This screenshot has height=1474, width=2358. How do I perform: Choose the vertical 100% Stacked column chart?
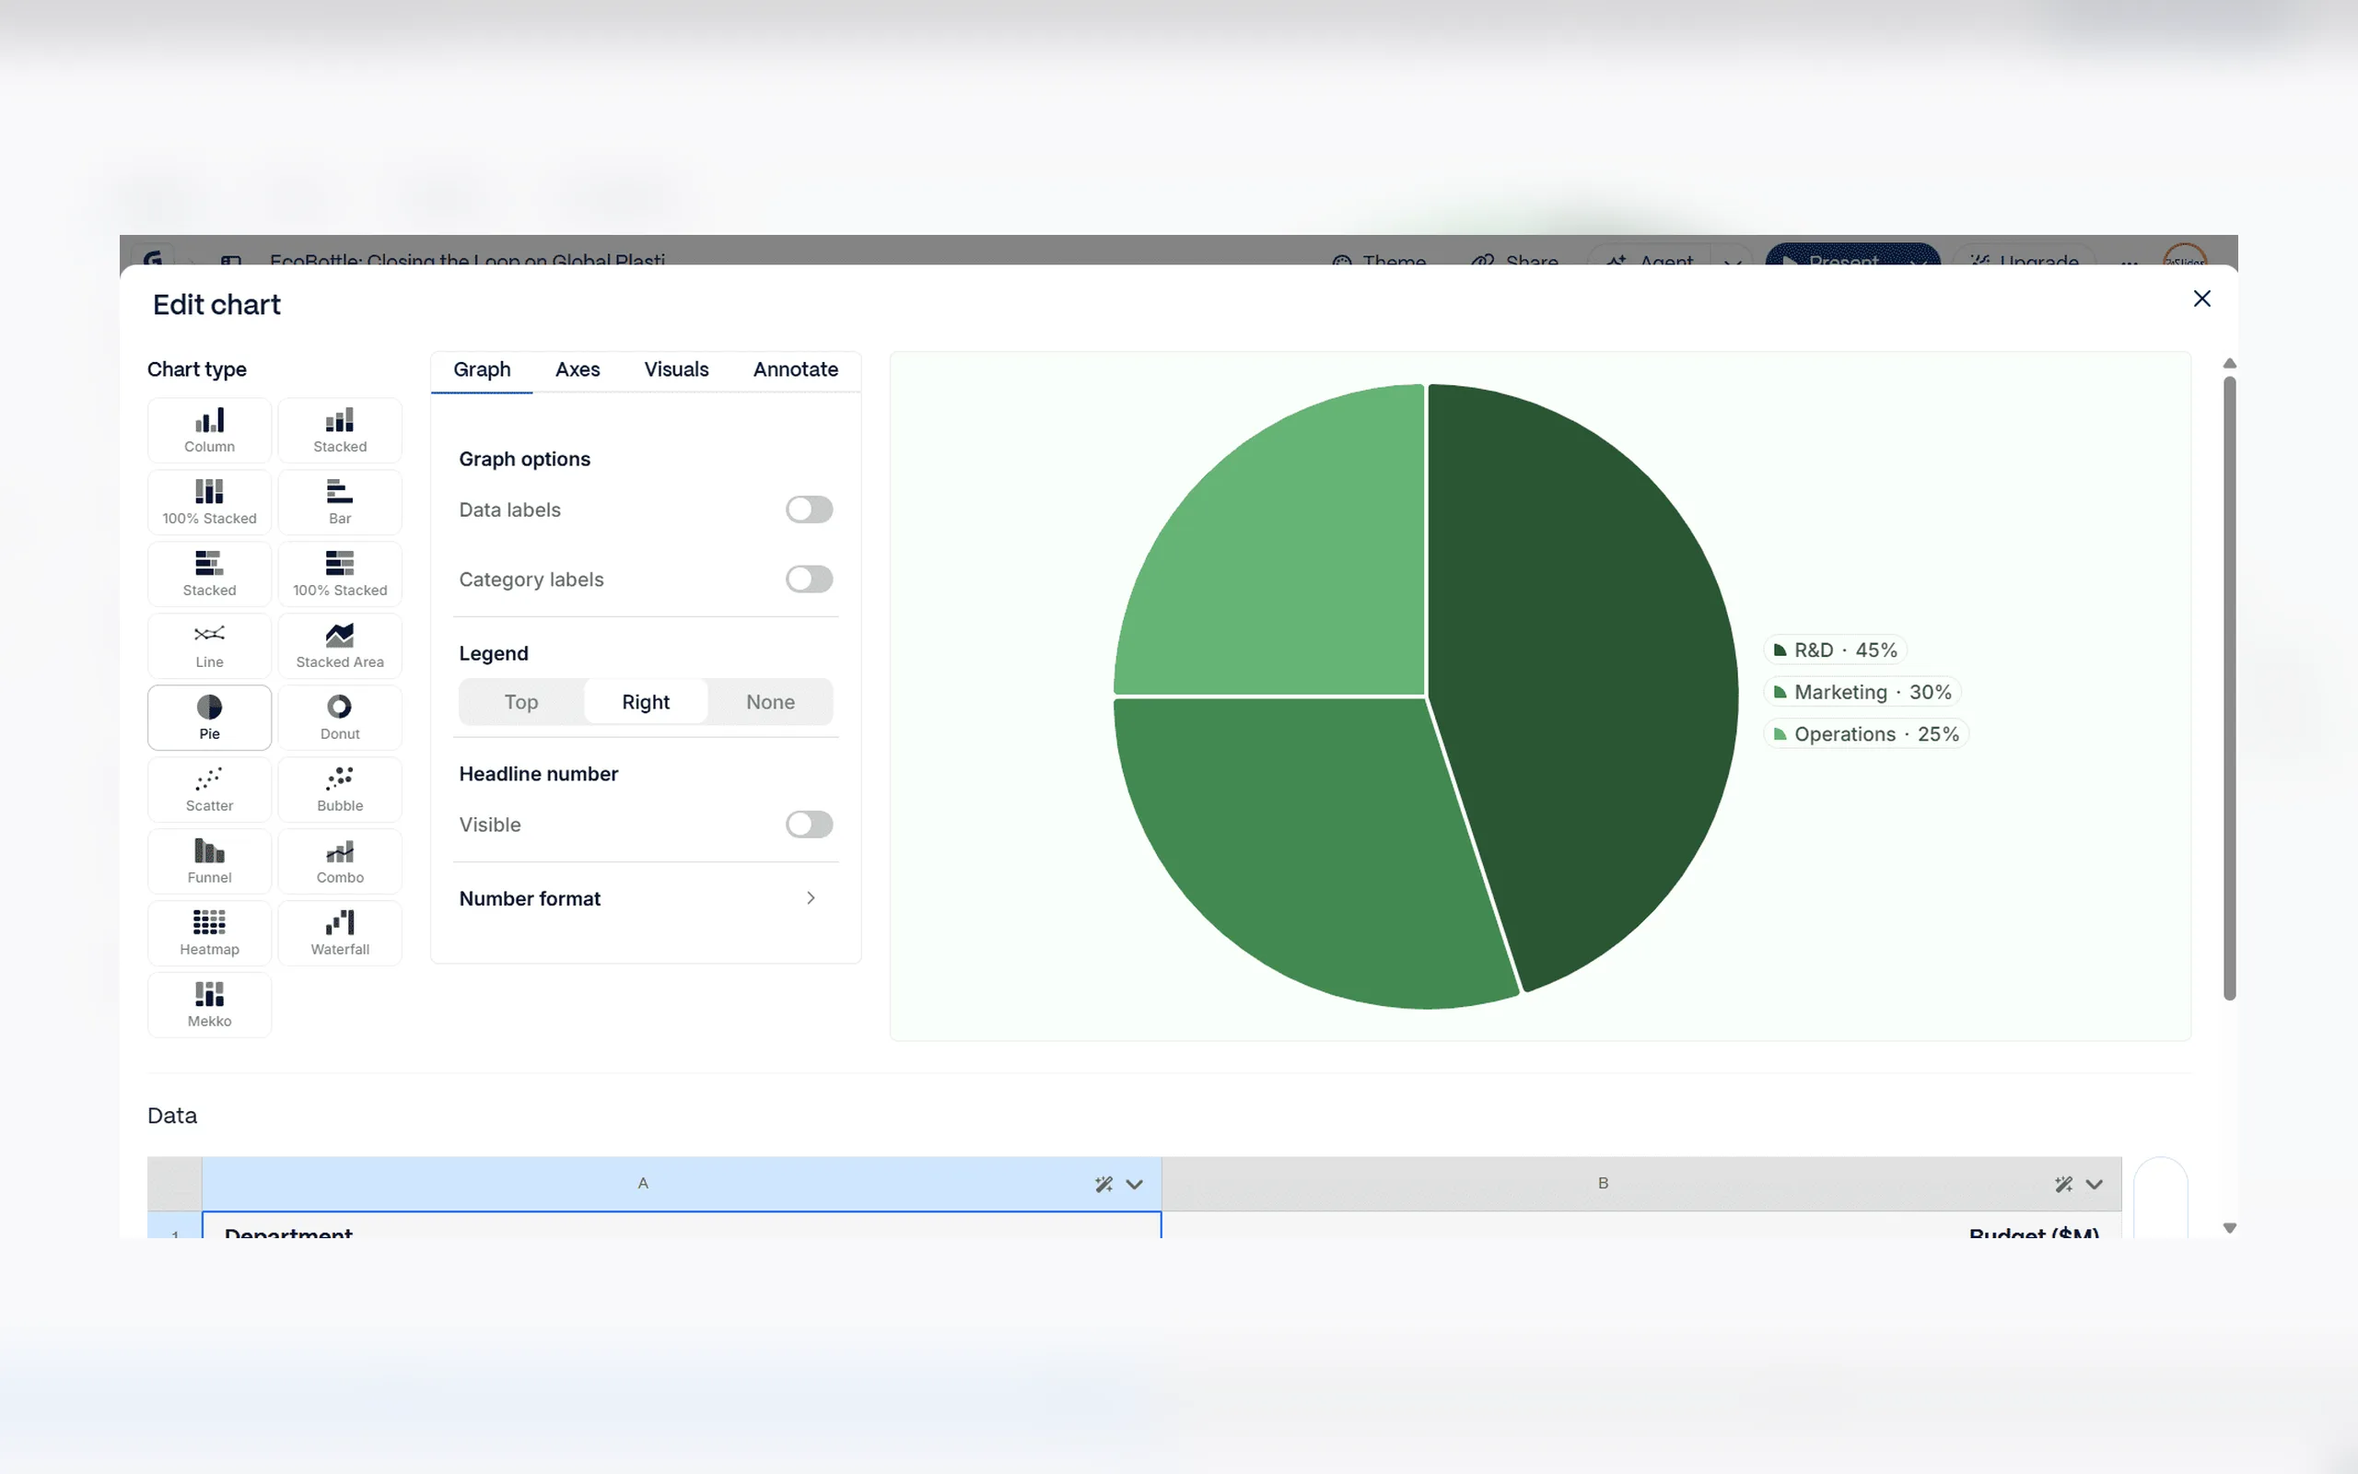pyautogui.click(x=209, y=502)
